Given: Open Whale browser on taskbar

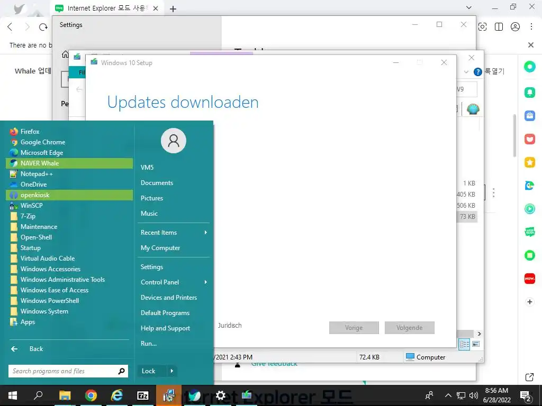Looking at the screenshot, I should [x=195, y=395].
